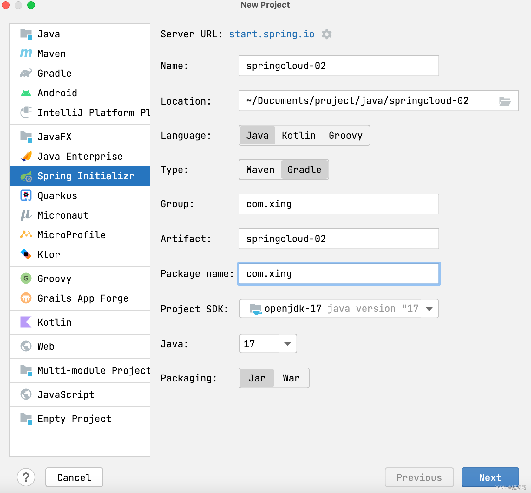Viewport: 531px width, 493px height.
Task: Cancel the New Project dialog
Action: point(74,477)
